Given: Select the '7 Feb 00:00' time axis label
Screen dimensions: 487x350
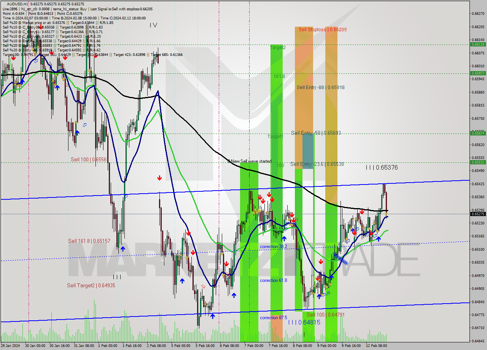Looking at the screenshot, I should click(x=254, y=346).
